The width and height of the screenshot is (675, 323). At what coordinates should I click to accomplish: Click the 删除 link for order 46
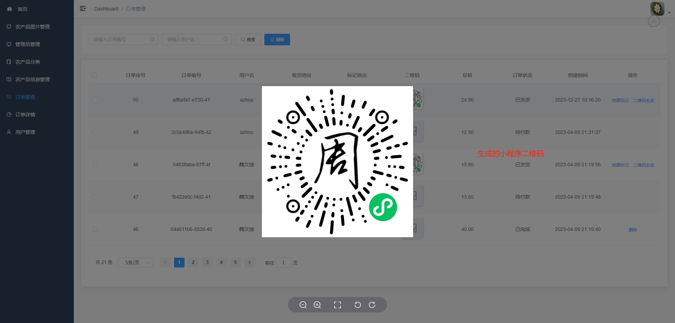coord(633,230)
